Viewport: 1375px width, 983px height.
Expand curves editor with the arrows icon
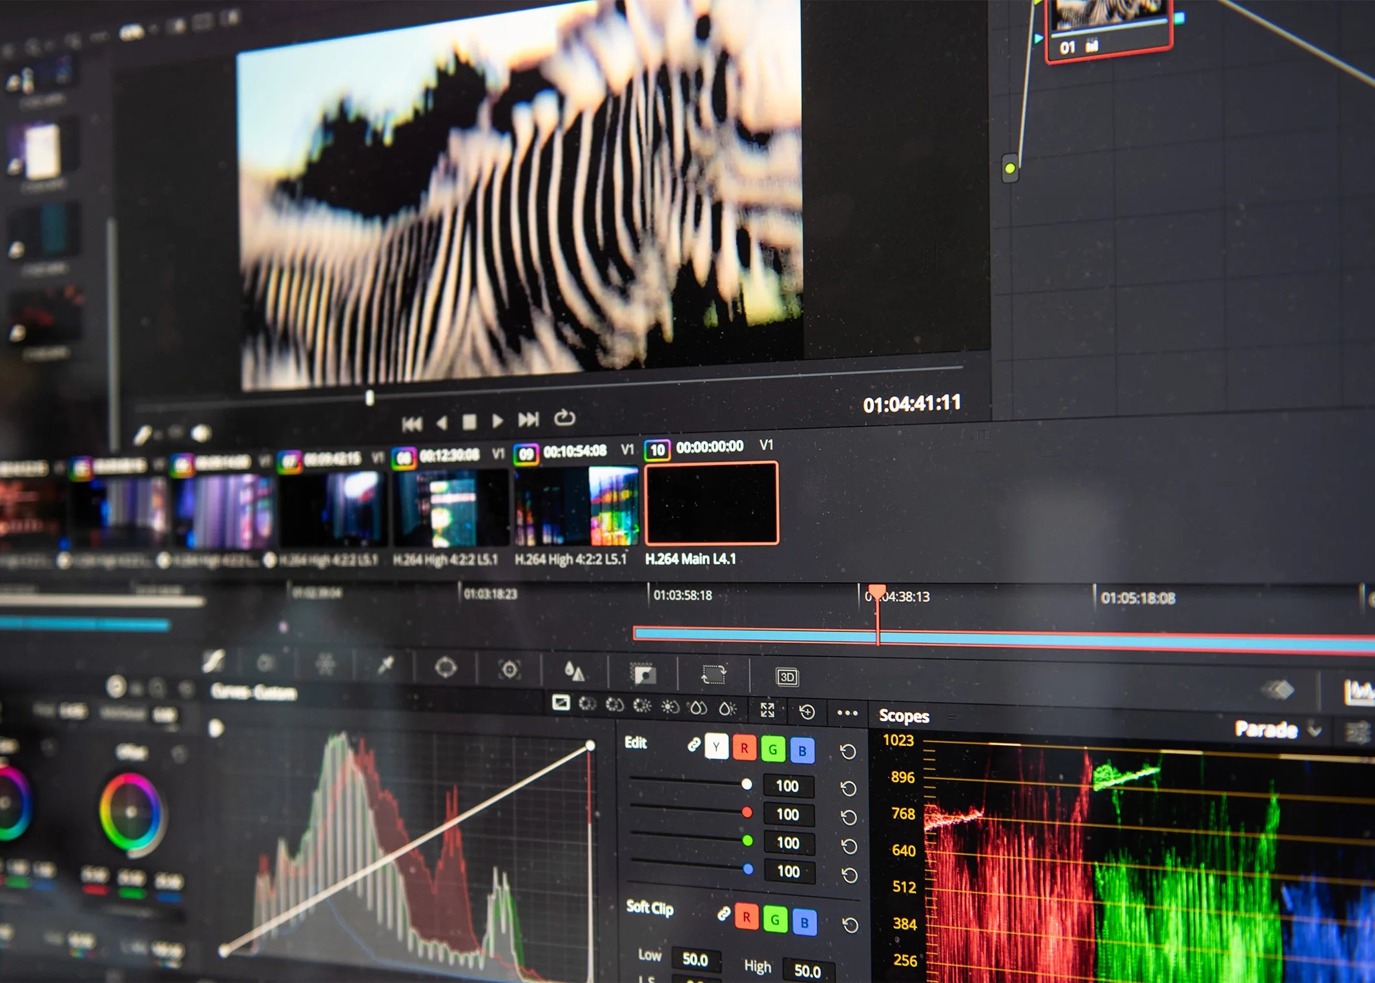pyautogui.click(x=767, y=710)
